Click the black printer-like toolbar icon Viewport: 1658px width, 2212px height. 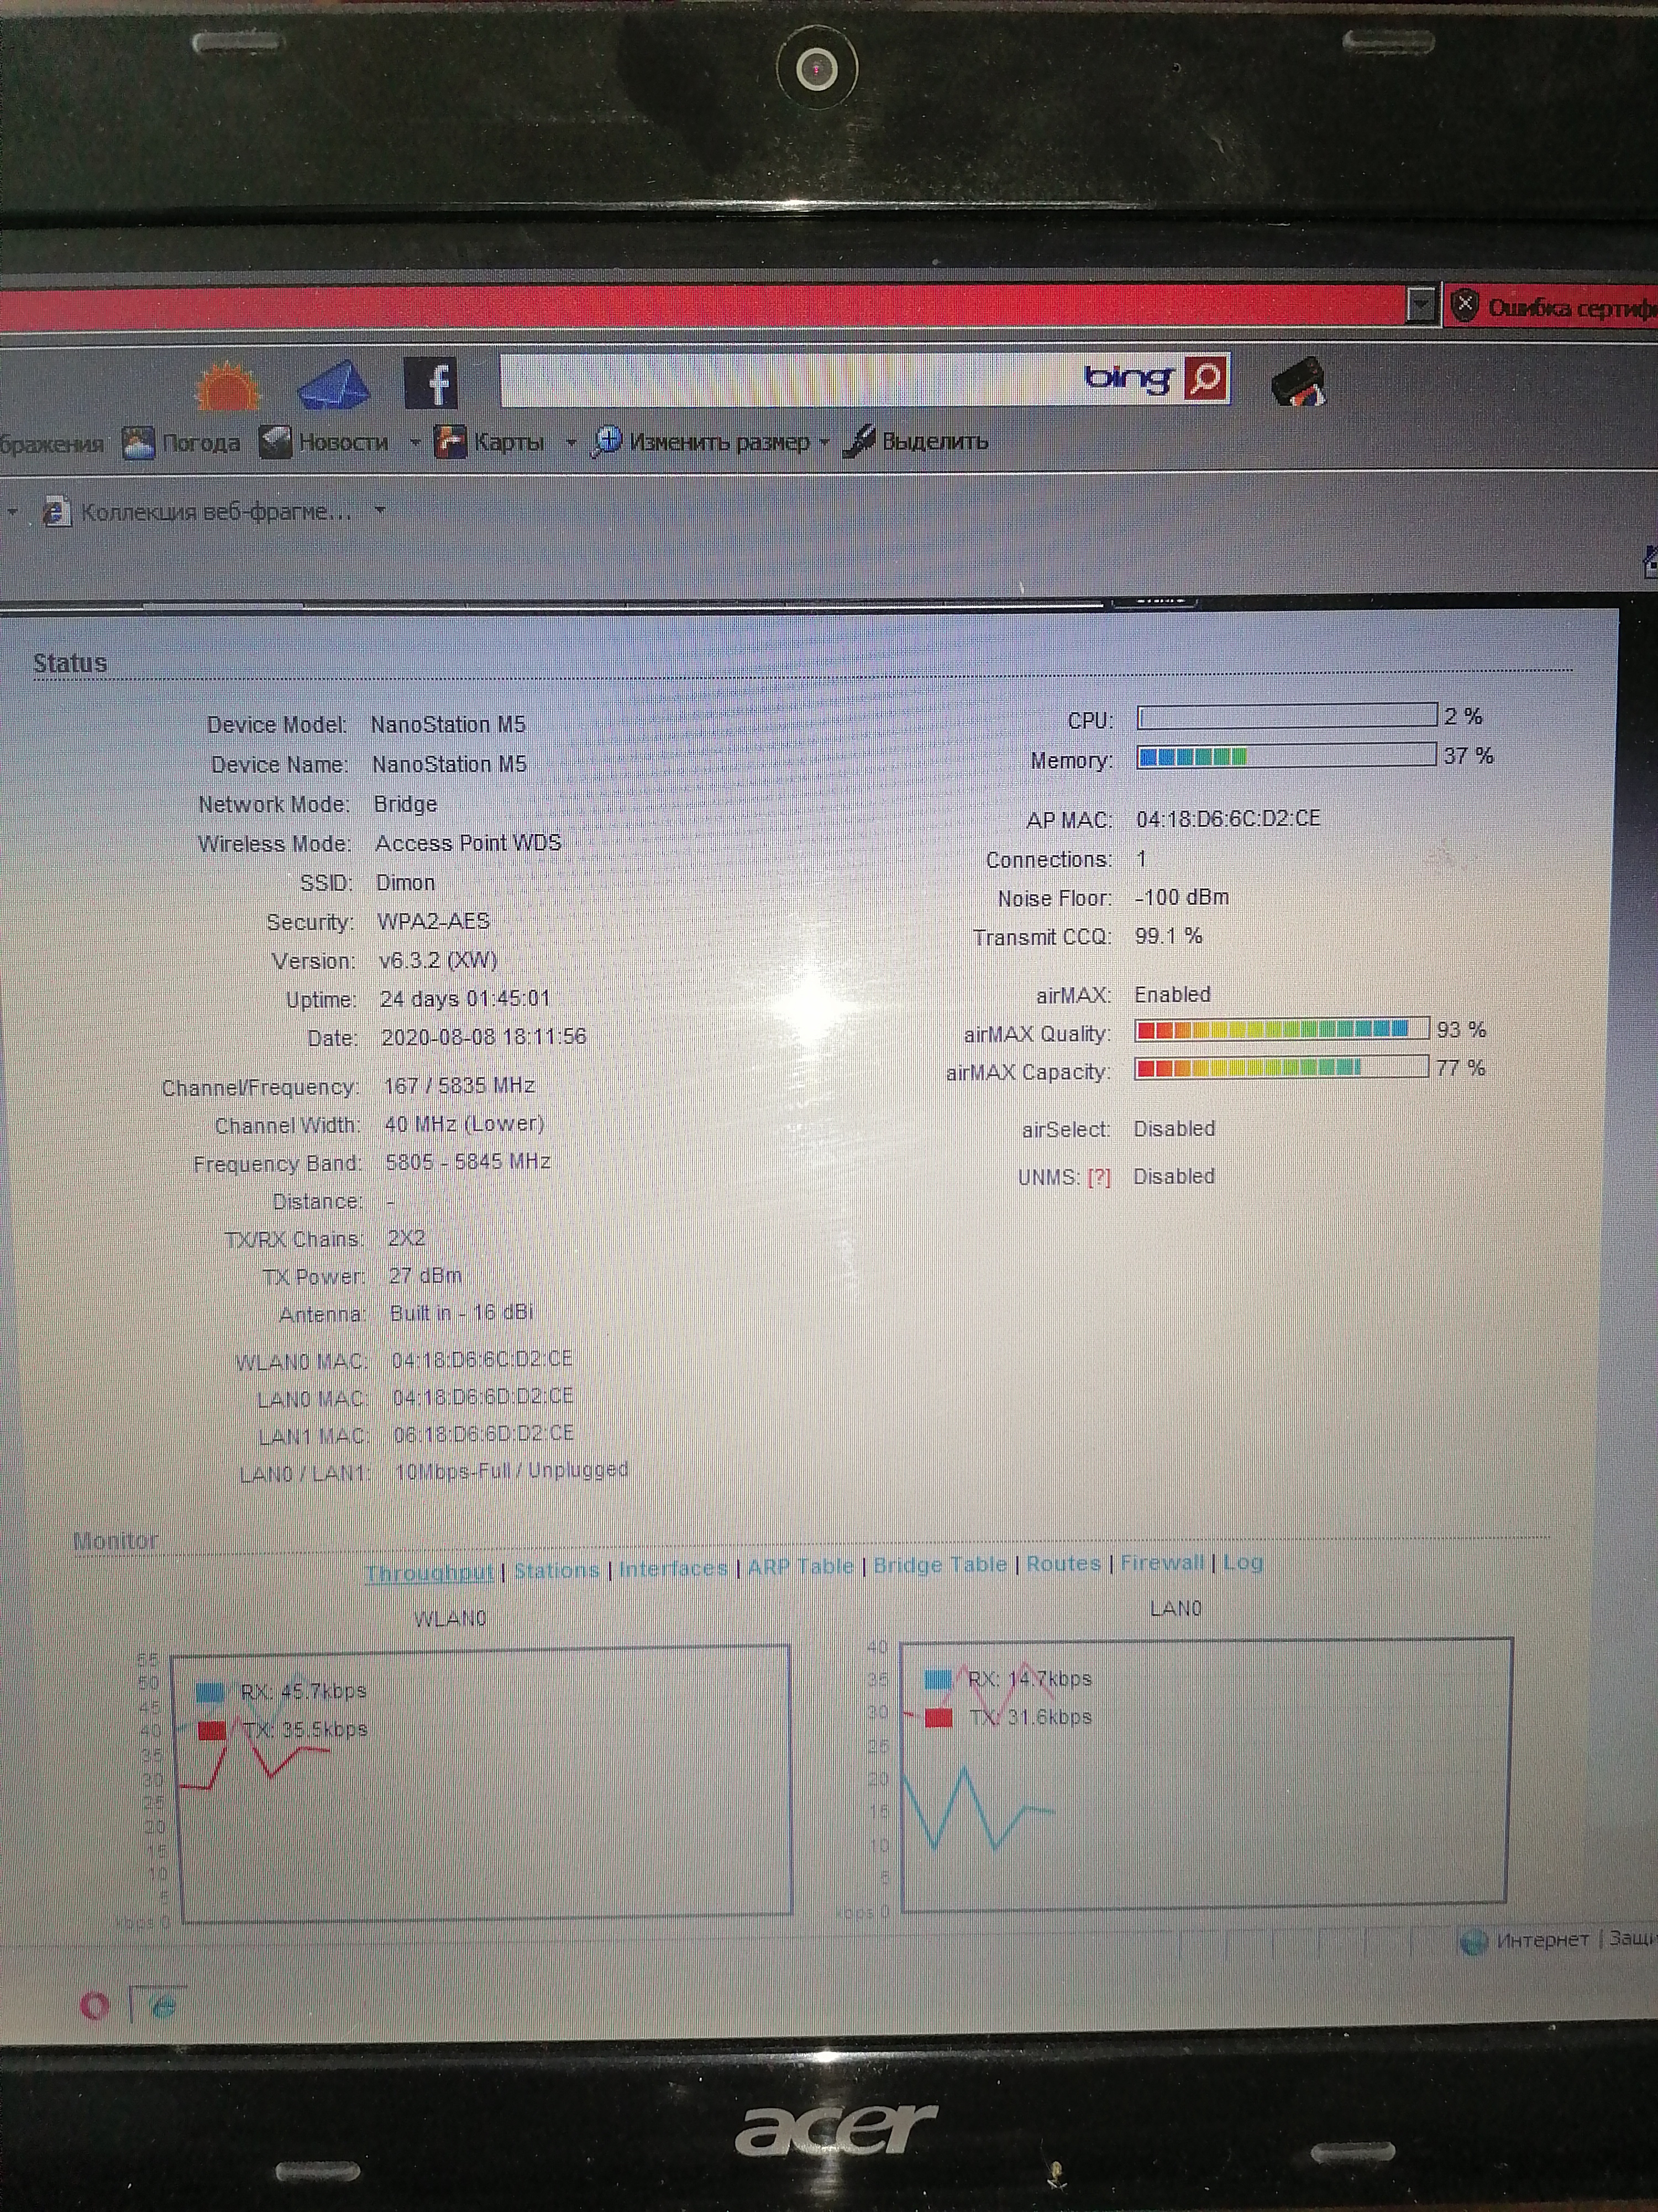tap(1298, 382)
